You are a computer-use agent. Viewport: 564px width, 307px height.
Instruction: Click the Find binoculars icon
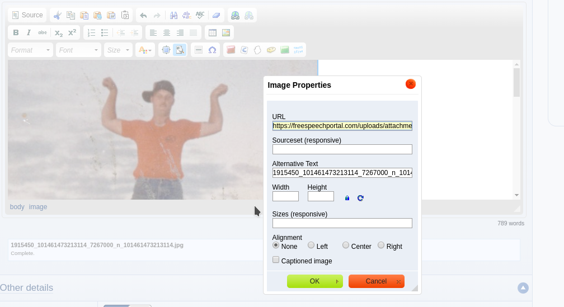tap(173, 15)
